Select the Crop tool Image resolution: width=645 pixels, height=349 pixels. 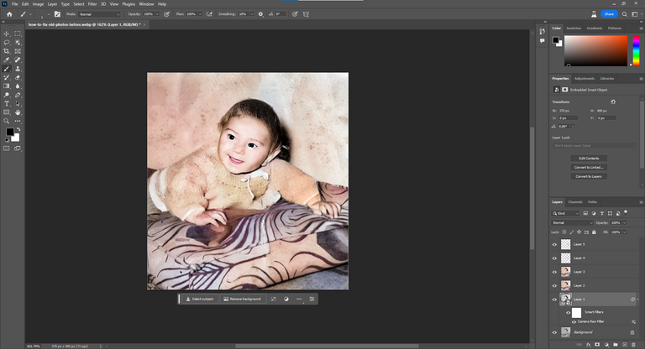coord(7,51)
